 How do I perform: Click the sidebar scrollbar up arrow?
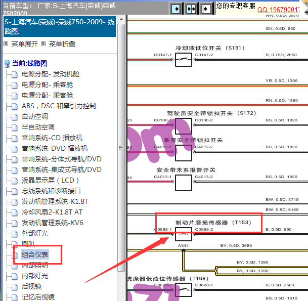pyautogui.click(x=121, y=19)
